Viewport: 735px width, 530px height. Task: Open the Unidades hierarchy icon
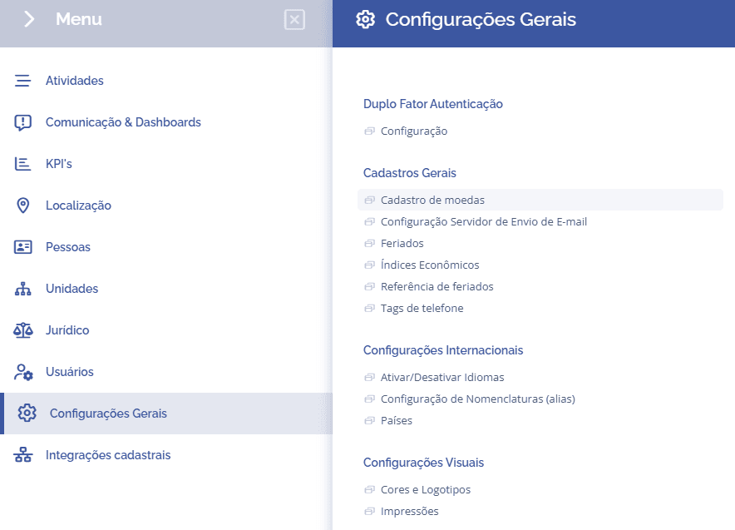(x=22, y=289)
